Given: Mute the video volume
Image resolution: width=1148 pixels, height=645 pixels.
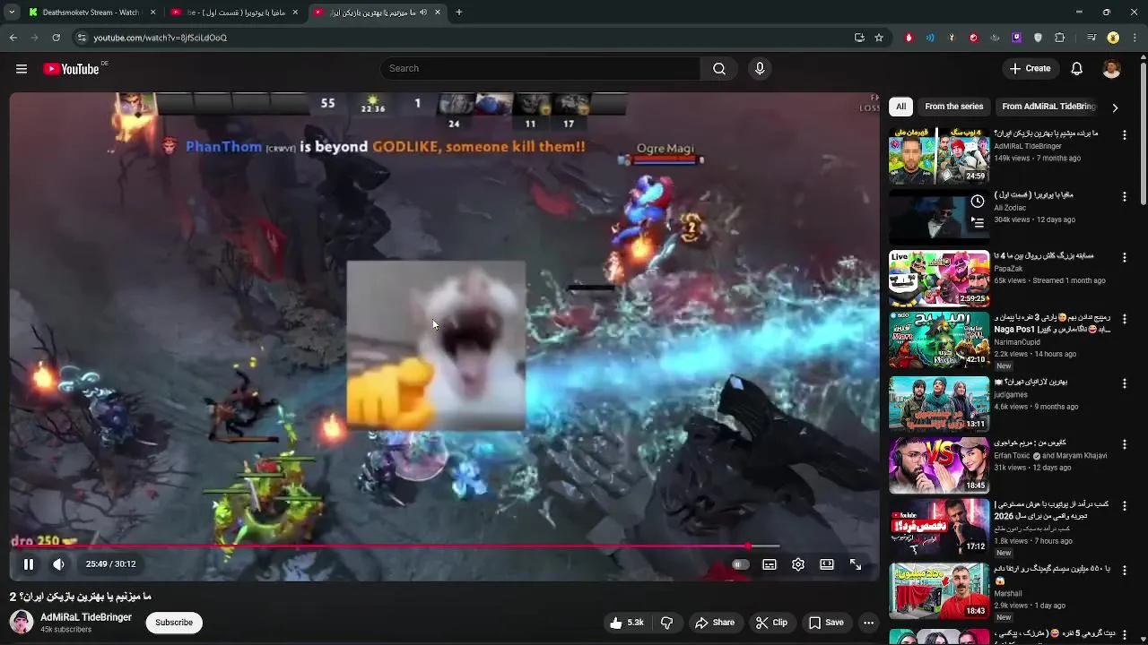Looking at the screenshot, I should [x=58, y=564].
